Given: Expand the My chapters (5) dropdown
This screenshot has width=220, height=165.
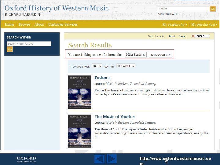Looking at the screenshot, I should [175, 24].
